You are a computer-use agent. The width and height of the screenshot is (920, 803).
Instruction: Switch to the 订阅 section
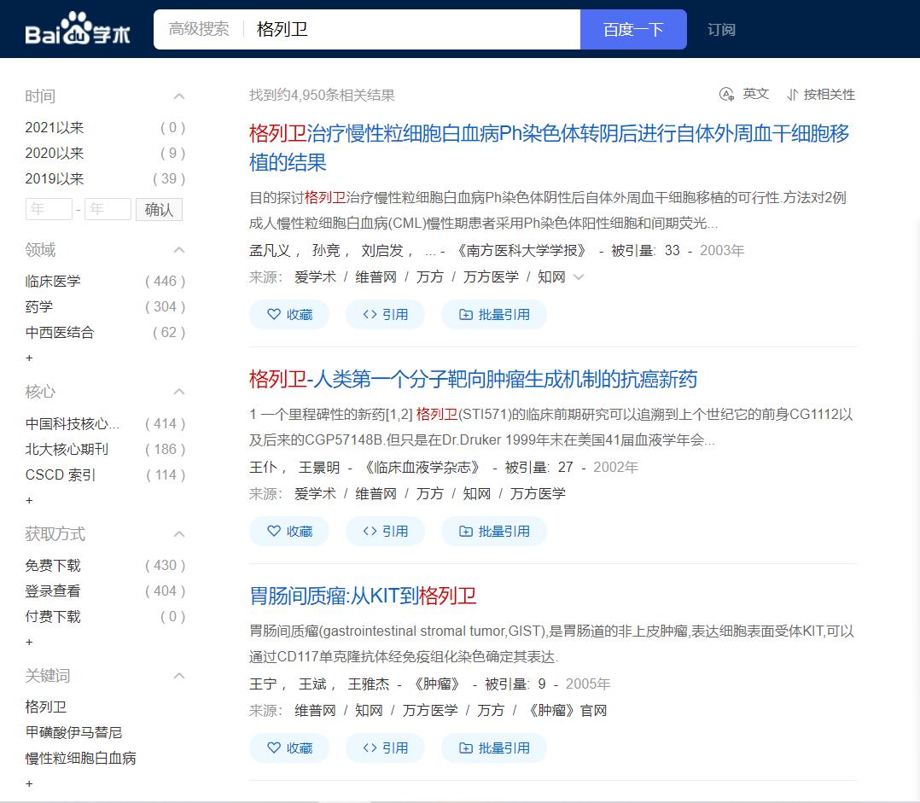721,29
